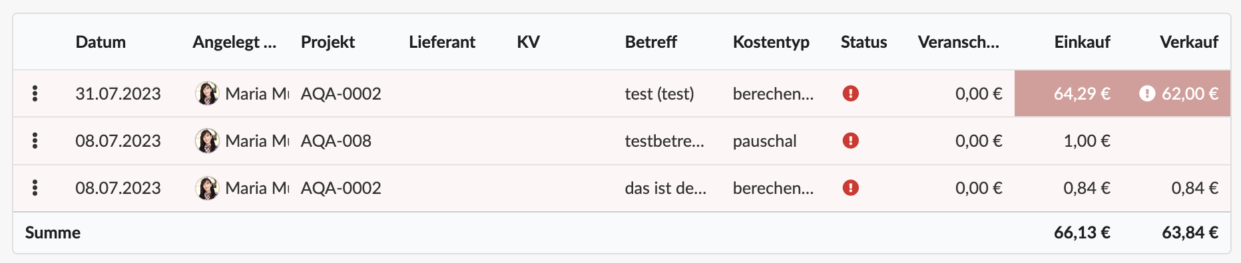Click the Einkauf column header

1082,42
